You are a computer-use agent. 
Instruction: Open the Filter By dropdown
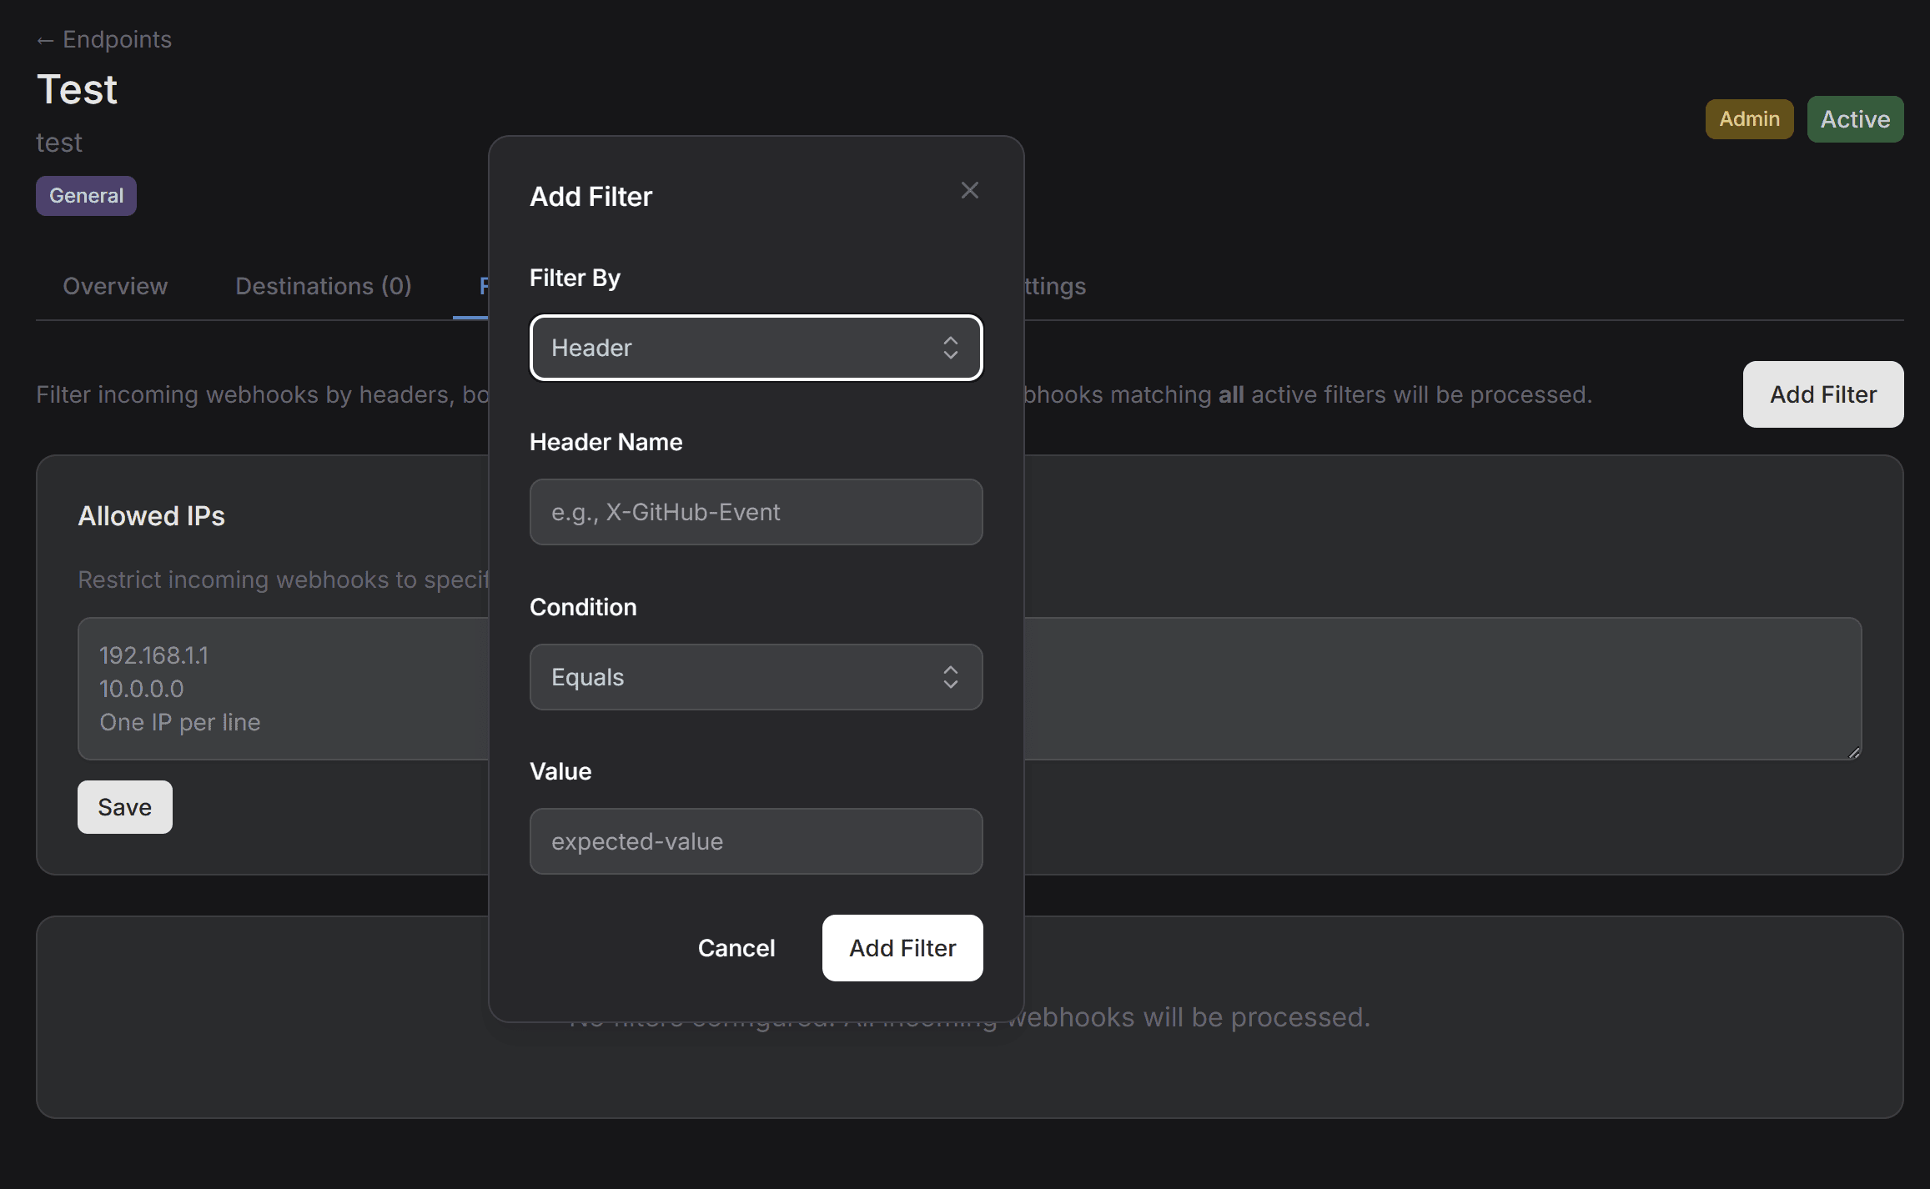click(x=756, y=348)
